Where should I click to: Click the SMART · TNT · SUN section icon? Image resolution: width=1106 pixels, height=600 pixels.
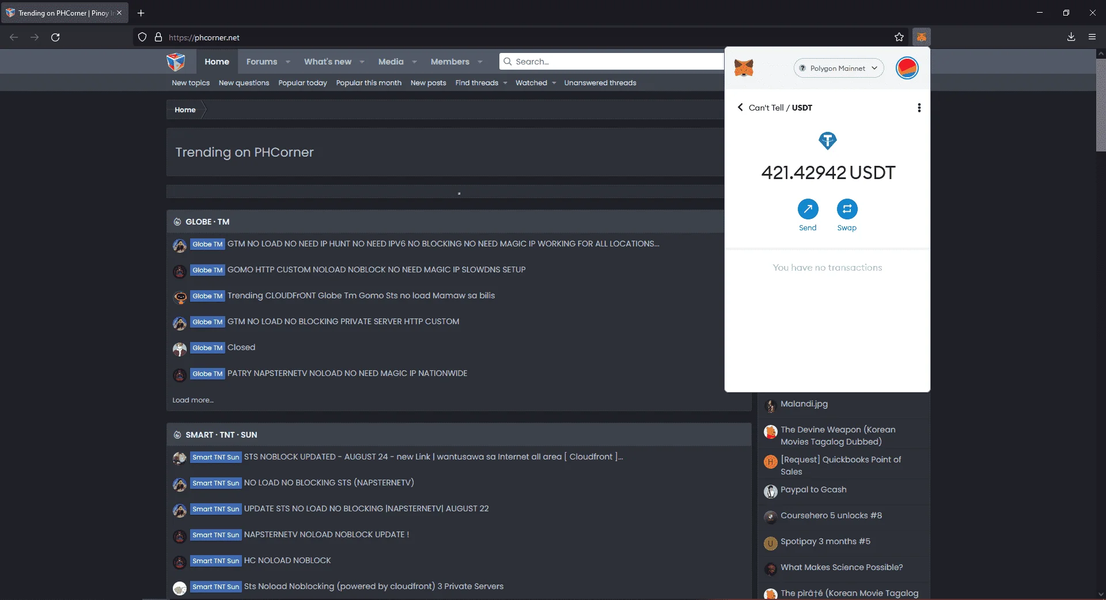(x=177, y=435)
